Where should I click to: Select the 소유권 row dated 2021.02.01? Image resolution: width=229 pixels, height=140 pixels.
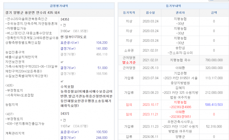129,50
